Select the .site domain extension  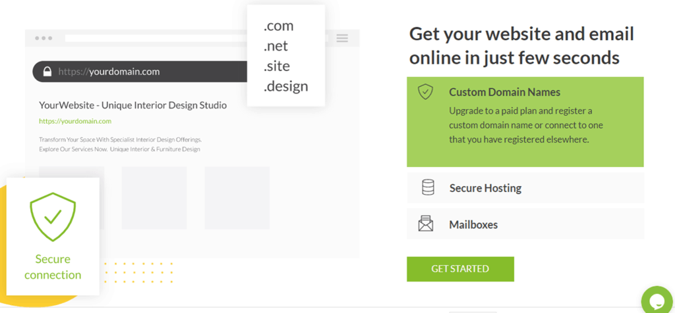277,66
